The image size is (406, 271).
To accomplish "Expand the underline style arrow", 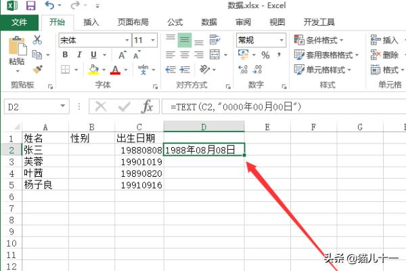I will [105, 55].
